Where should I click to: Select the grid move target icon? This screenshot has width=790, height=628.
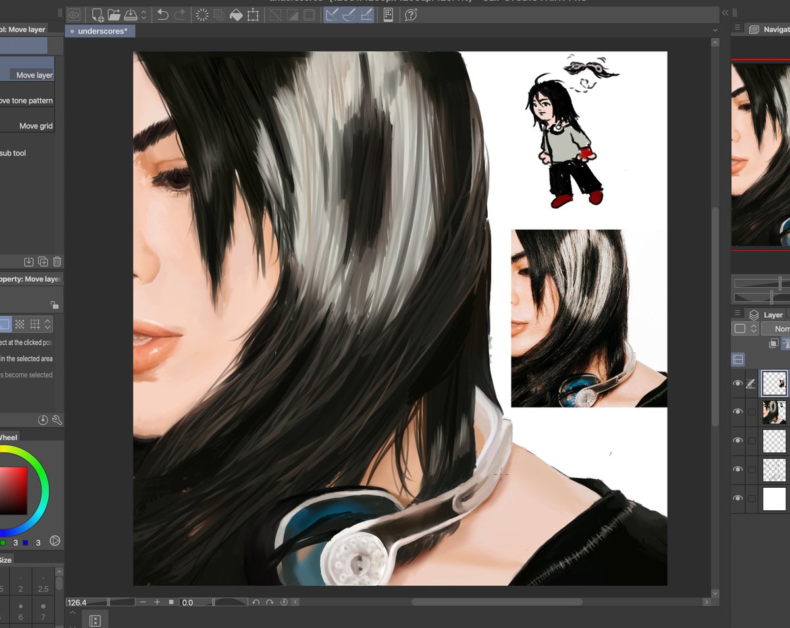pyautogui.click(x=36, y=324)
